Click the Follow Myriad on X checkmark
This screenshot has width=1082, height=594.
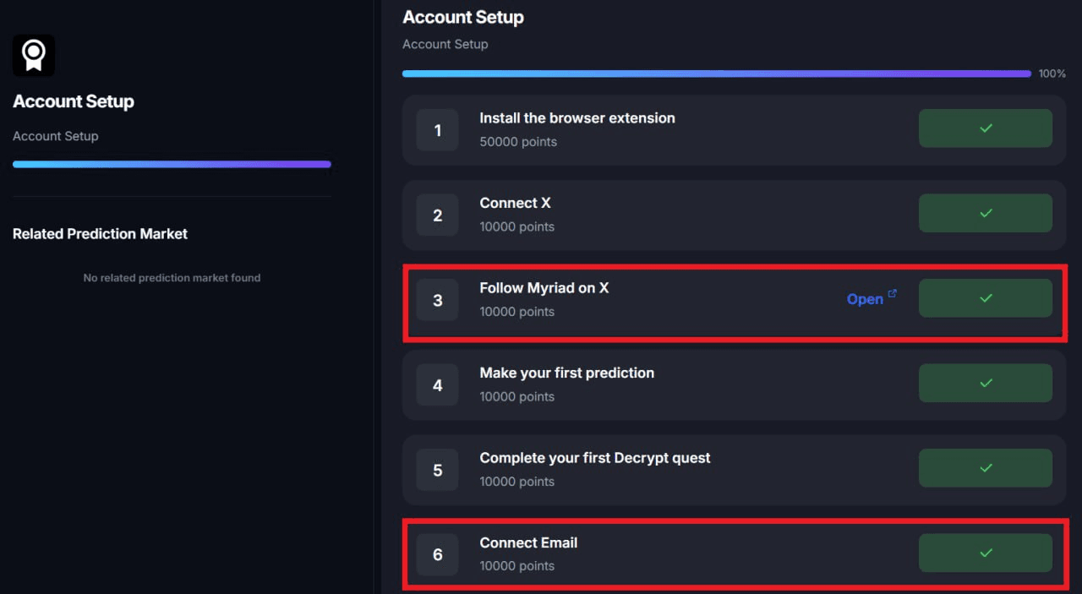tap(986, 298)
